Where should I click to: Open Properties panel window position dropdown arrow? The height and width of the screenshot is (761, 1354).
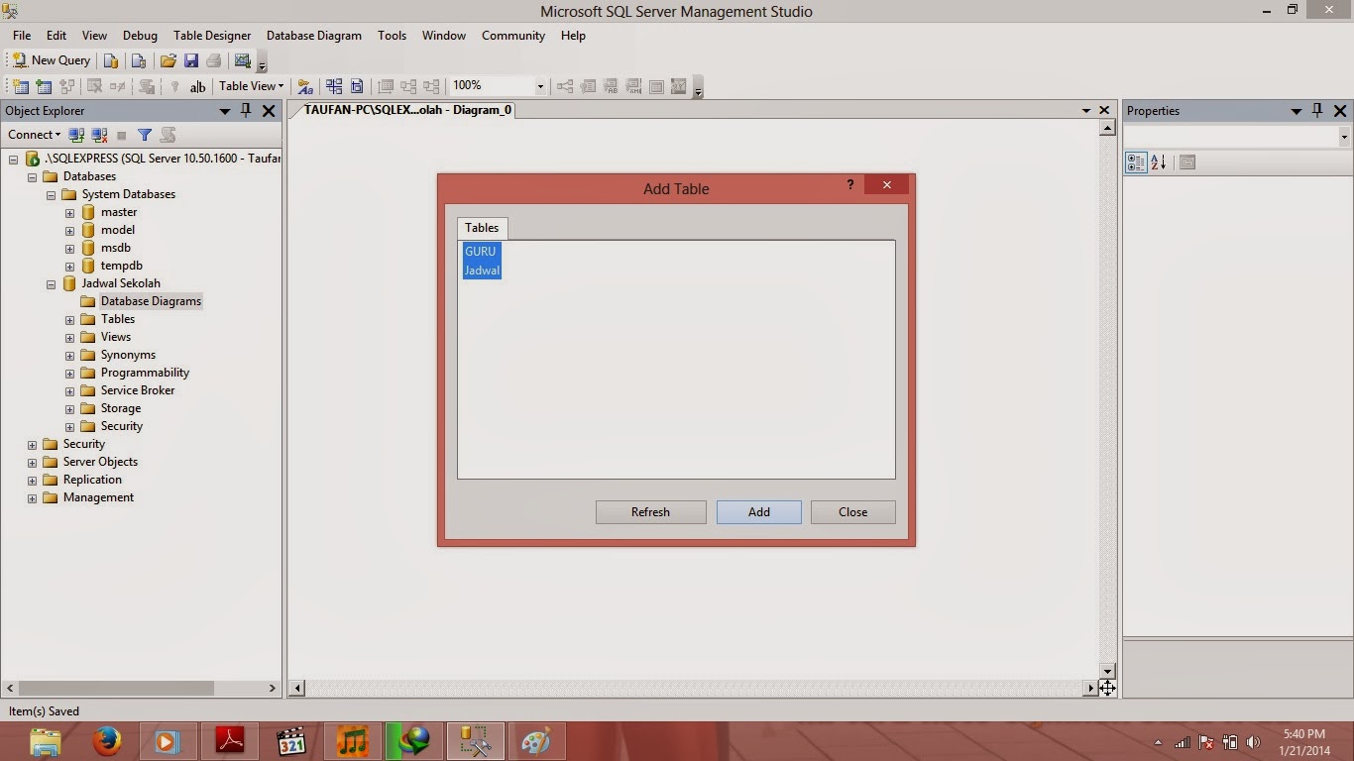coord(1296,111)
